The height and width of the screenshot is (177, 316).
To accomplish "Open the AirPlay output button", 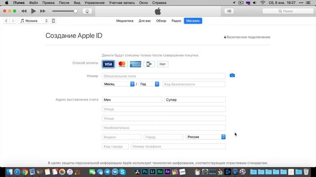I will tap(87, 11).
